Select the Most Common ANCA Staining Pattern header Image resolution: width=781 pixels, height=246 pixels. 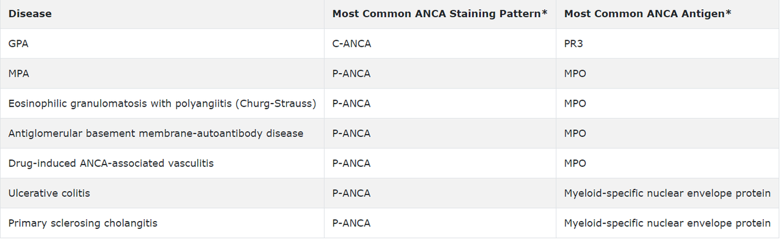440,13
